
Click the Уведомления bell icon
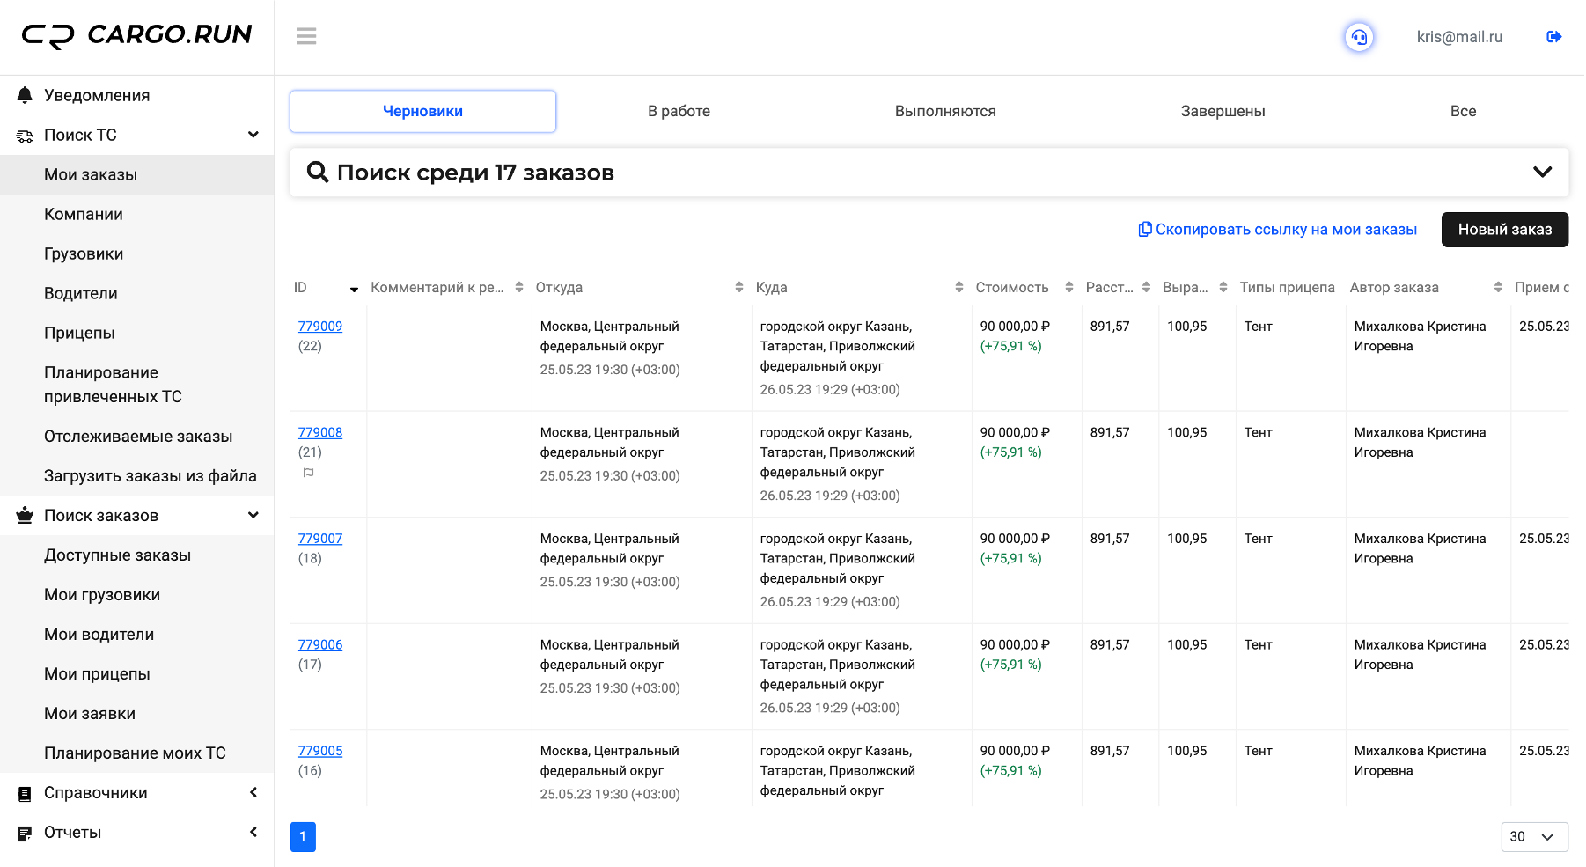click(25, 95)
